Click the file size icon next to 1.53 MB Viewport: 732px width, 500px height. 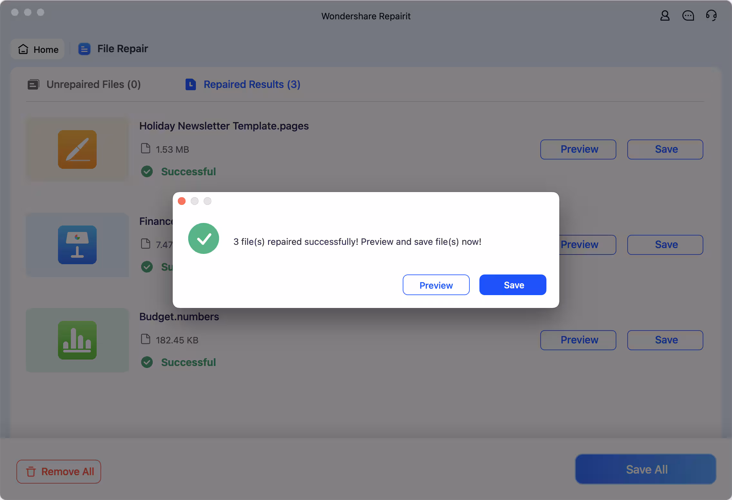(146, 149)
